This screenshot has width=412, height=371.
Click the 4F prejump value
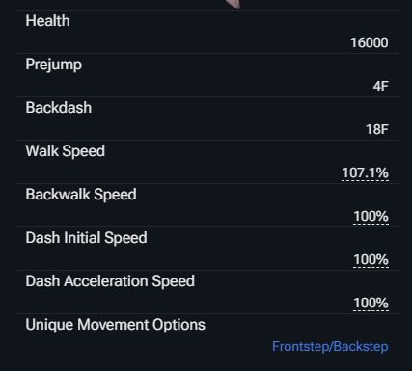(381, 86)
